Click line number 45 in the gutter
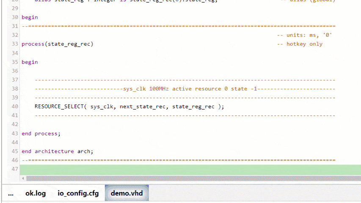The width and height of the screenshot is (361, 203). (x=15, y=151)
